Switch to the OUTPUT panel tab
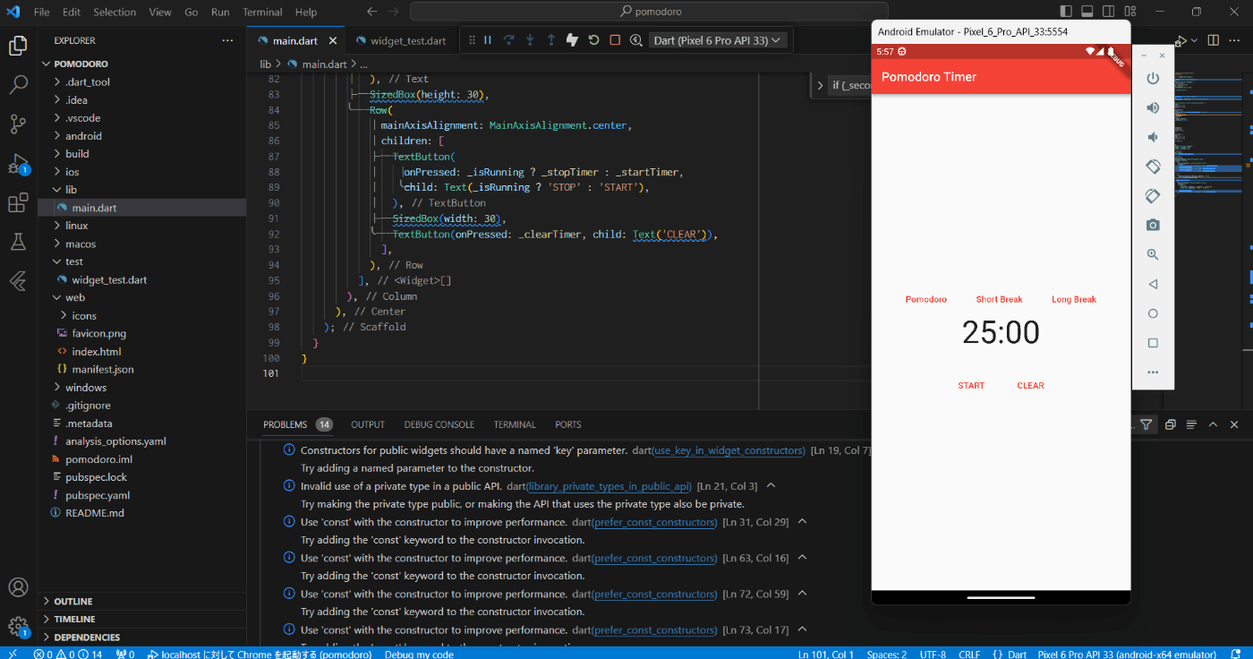The image size is (1253, 659). point(368,424)
